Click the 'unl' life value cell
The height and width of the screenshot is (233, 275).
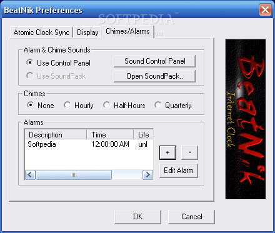pyautogui.click(x=142, y=144)
